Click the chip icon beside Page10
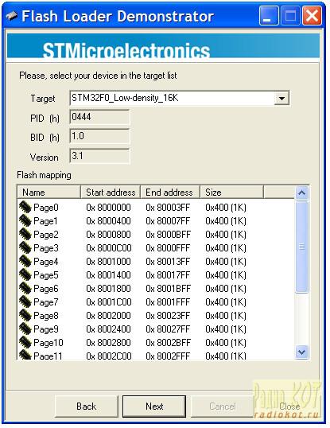The width and height of the screenshot is (330, 428). coord(25,342)
